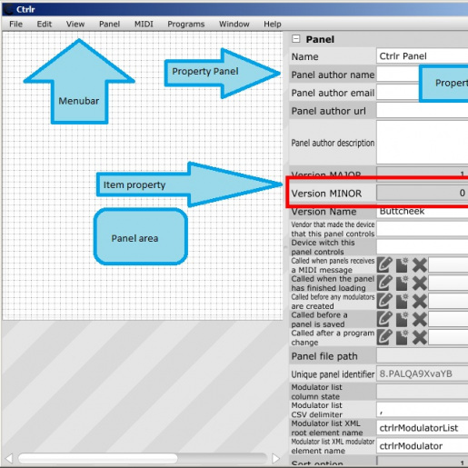Add new method for MIDI message received
468x468 pixels.
pos(402,265)
